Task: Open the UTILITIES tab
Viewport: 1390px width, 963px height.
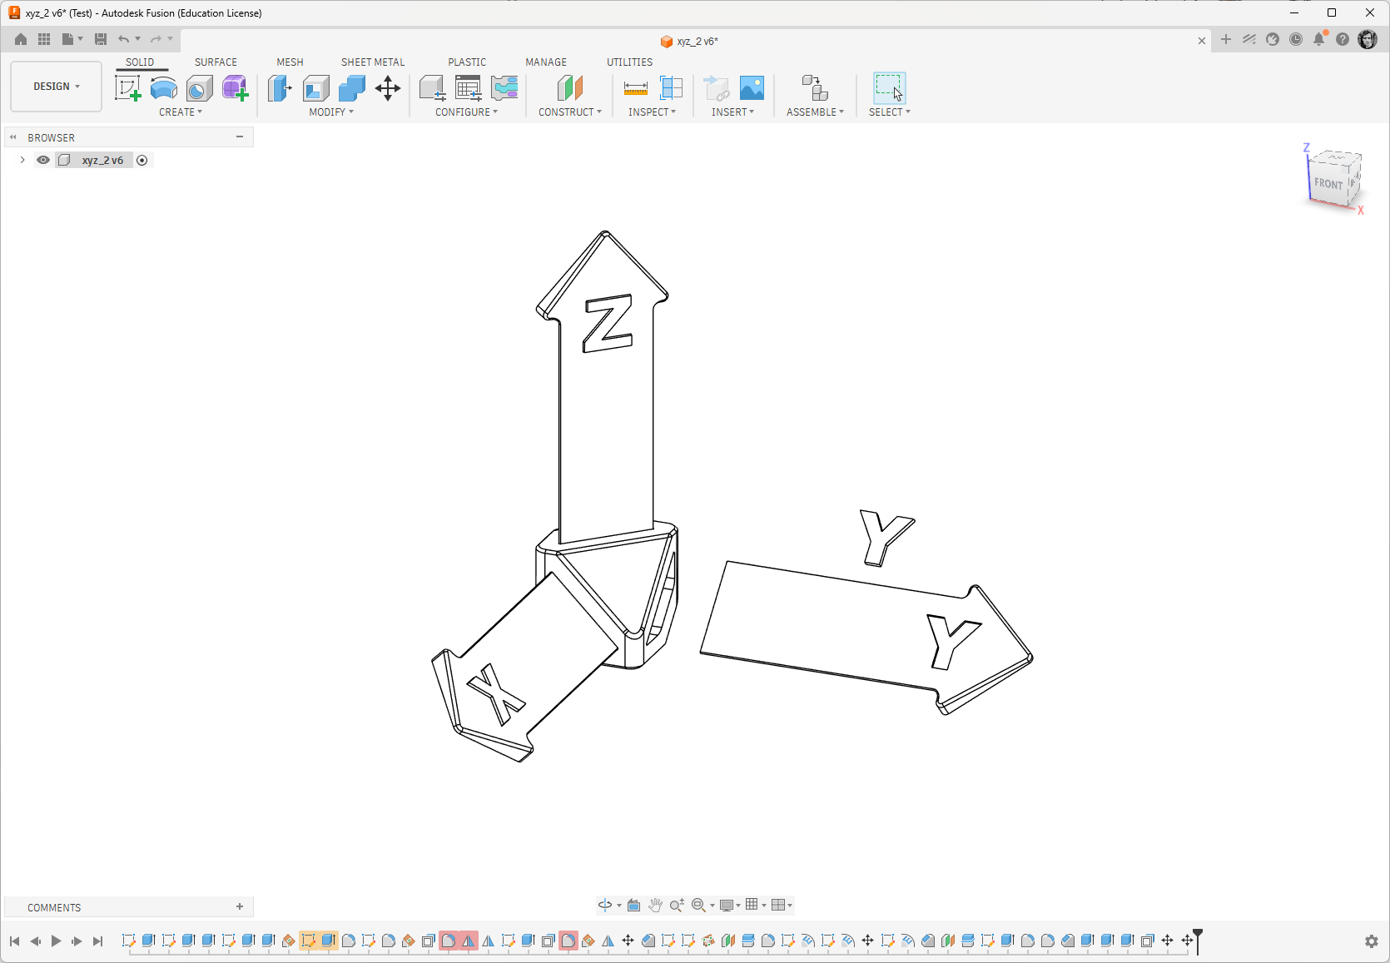Action: [x=629, y=62]
